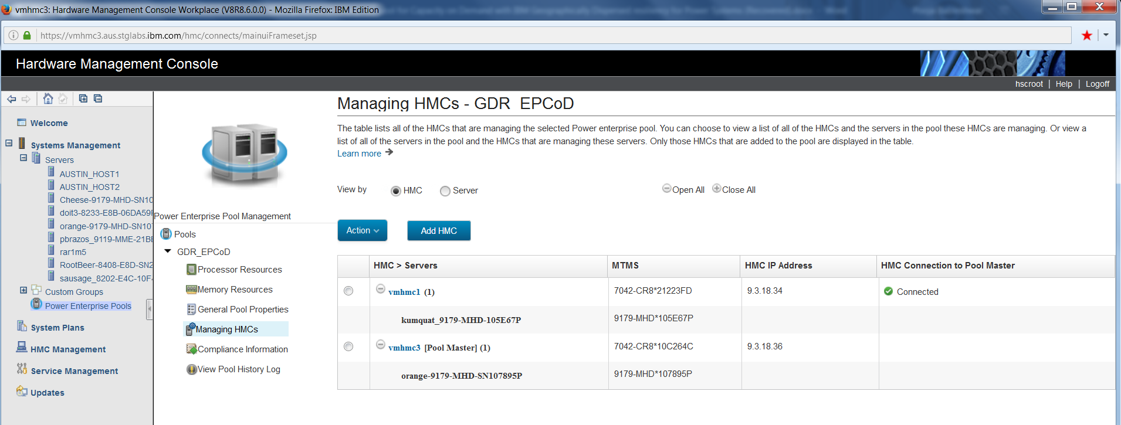Click the collapse all tree icon
Image resolution: width=1121 pixels, height=425 pixels.
[98, 98]
